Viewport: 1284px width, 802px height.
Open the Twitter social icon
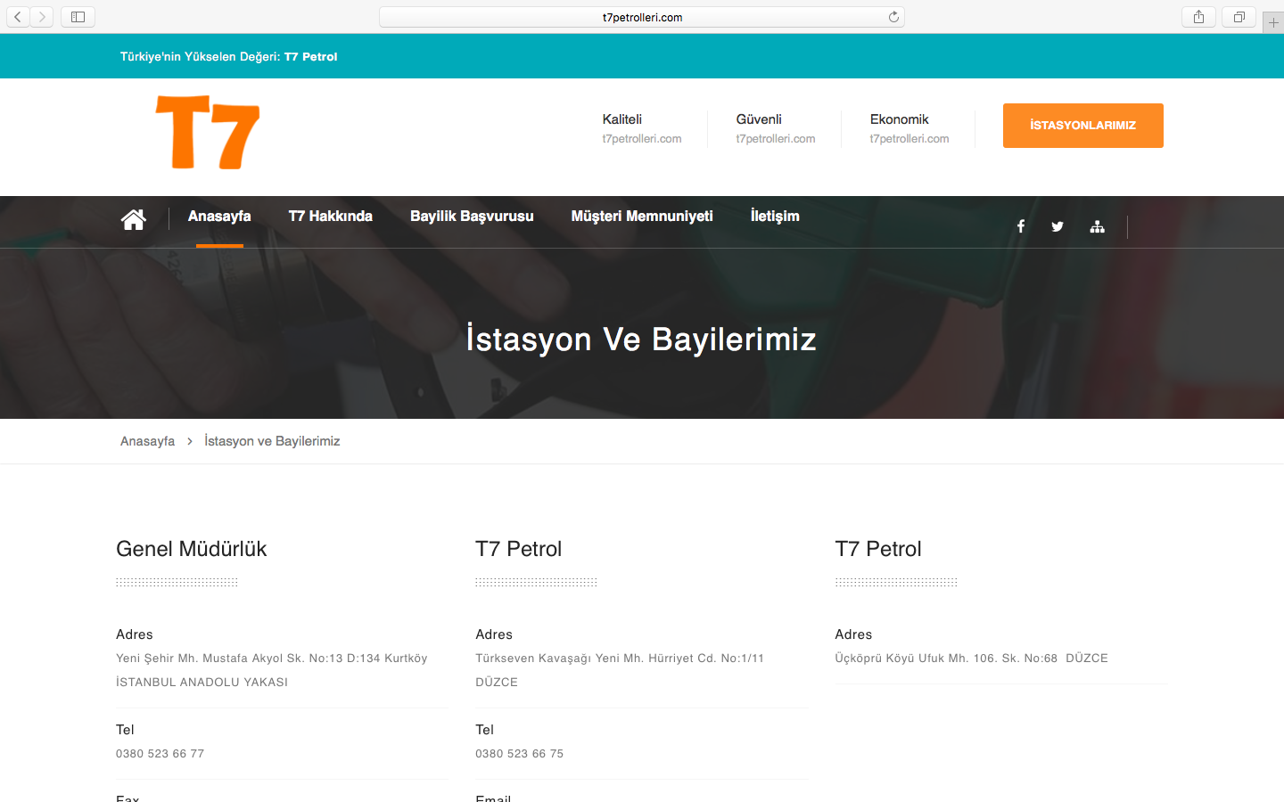[1058, 226]
